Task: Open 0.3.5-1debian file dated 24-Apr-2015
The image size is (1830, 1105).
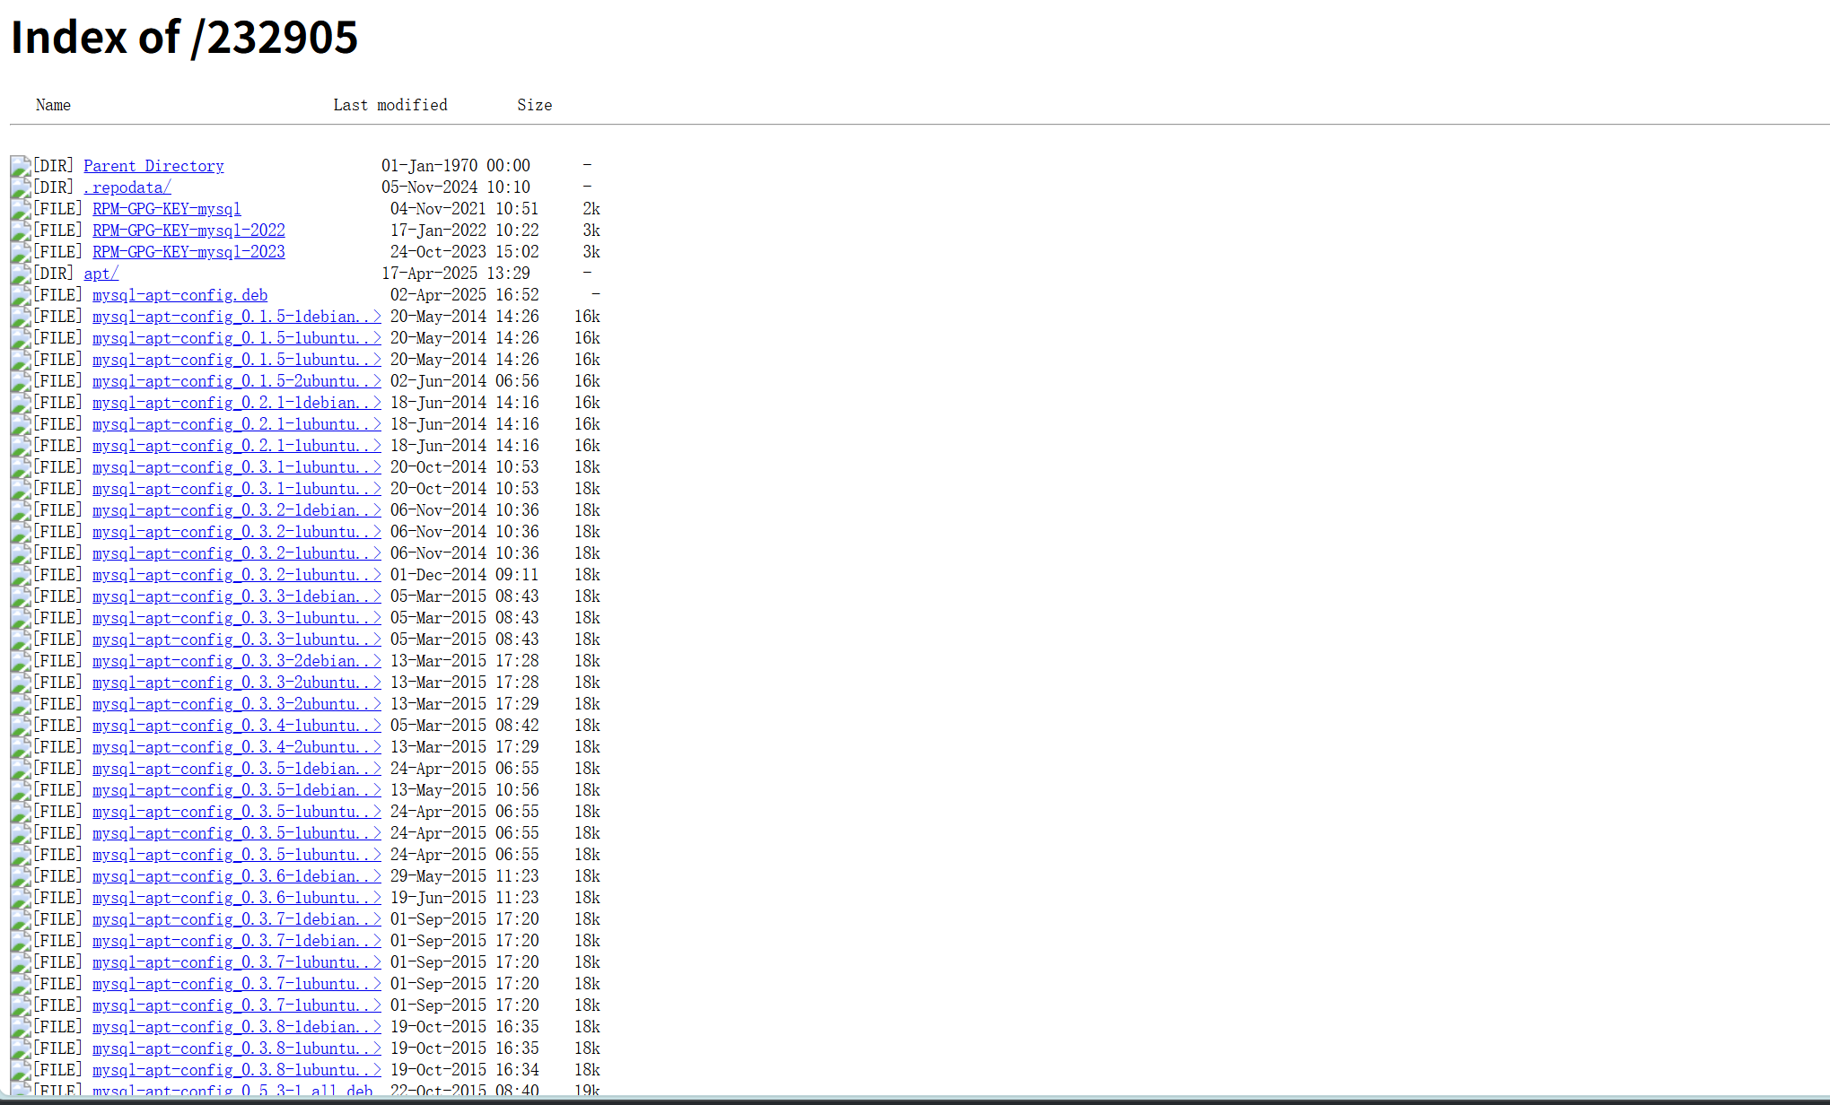Action: [x=237, y=769]
